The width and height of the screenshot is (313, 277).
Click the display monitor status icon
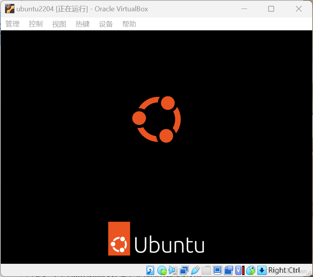217,270
